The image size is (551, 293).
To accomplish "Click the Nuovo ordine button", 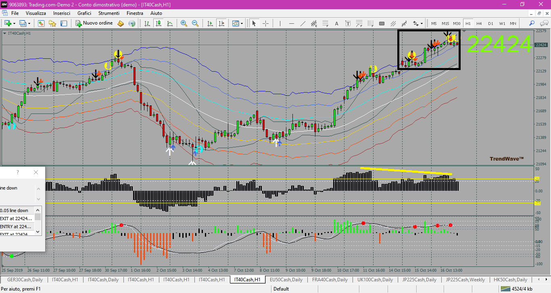I will (x=95, y=23).
